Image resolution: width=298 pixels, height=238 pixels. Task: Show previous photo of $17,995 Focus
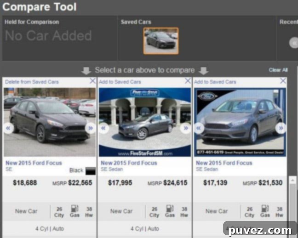coord(103,128)
